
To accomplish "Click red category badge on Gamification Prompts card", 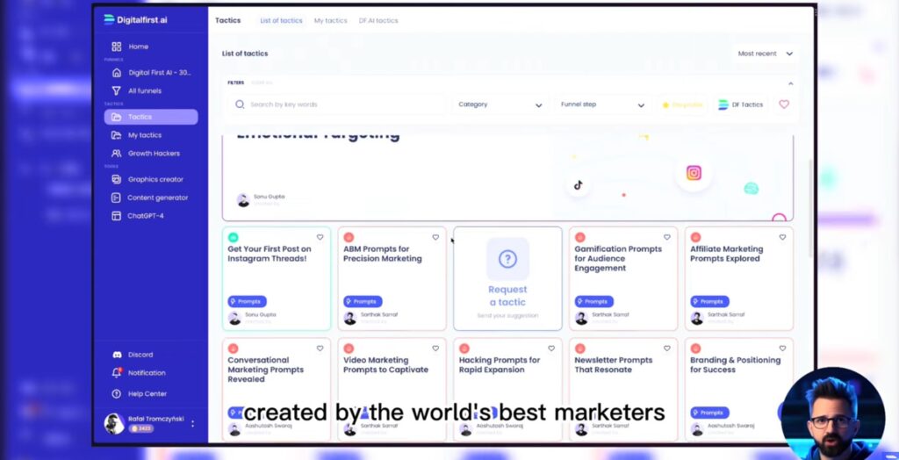I will point(579,237).
